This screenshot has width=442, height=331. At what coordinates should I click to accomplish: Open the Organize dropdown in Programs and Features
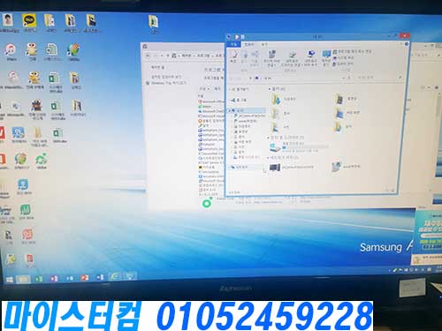pyautogui.click(x=204, y=88)
